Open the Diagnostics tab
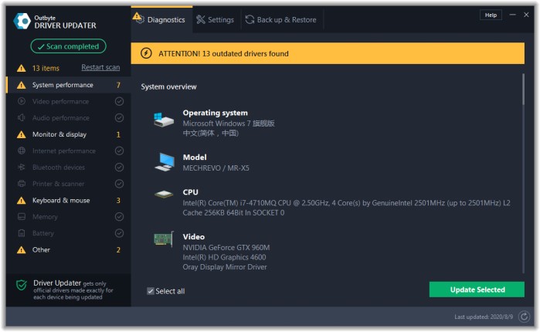Screen dimensions: 540x332 click(161, 19)
